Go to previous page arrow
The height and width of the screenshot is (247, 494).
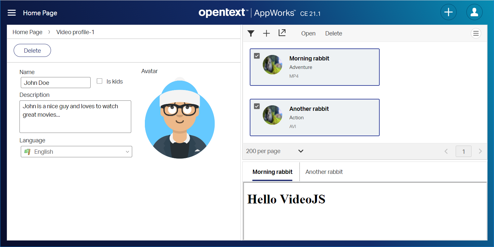tap(446, 151)
